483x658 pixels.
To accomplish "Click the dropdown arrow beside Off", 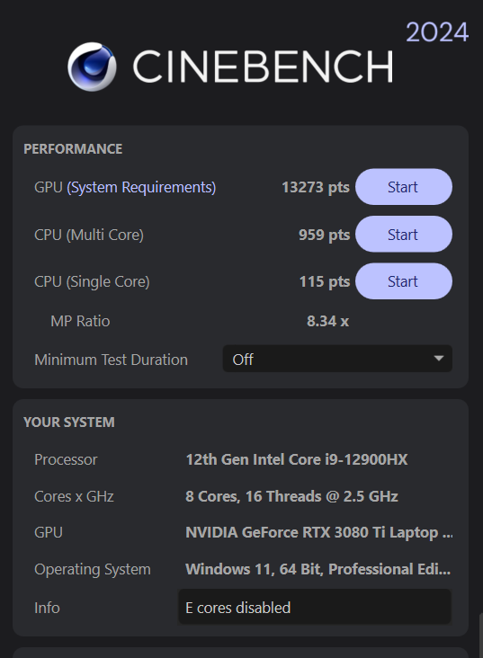I will 439,359.
